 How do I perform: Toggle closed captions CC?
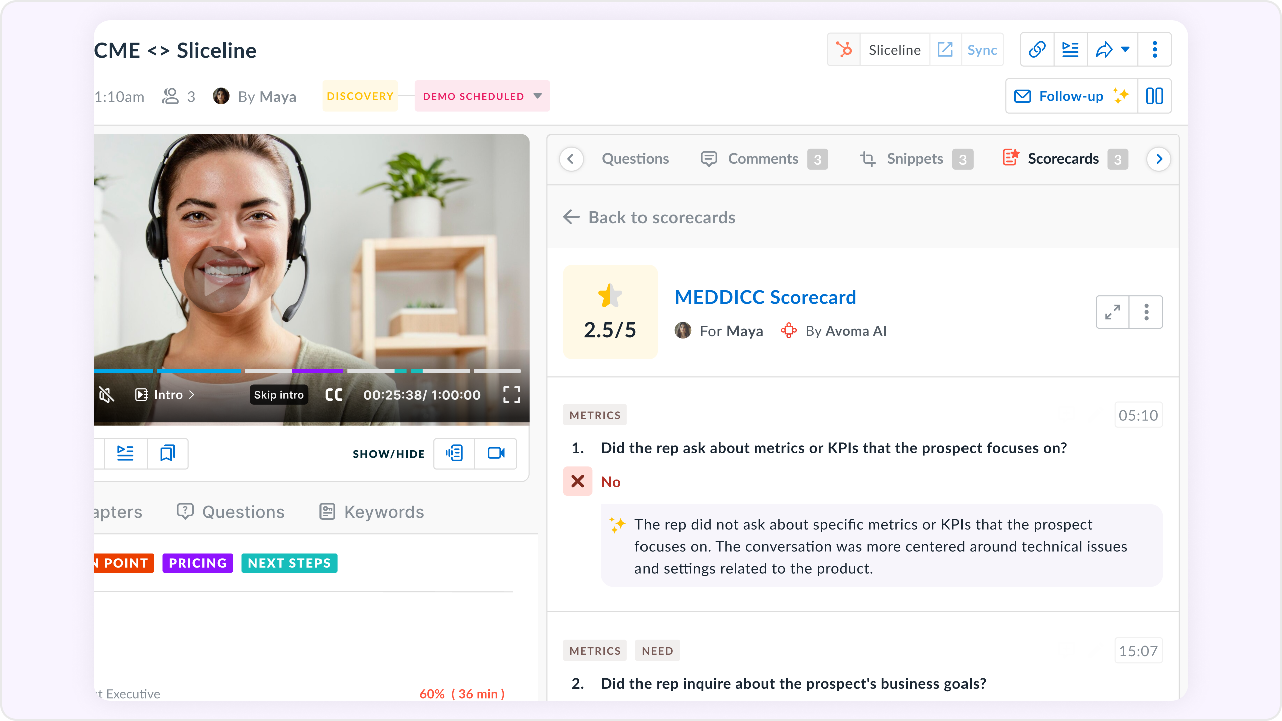[334, 395]
